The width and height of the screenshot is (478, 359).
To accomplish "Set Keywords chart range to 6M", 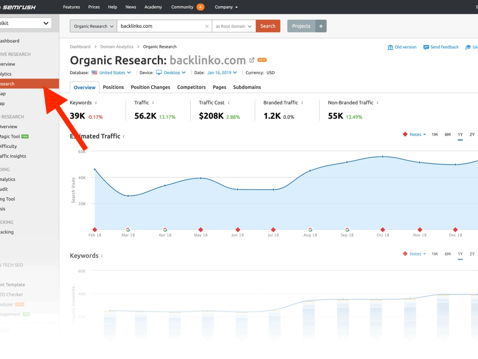I will pos(447,254).
